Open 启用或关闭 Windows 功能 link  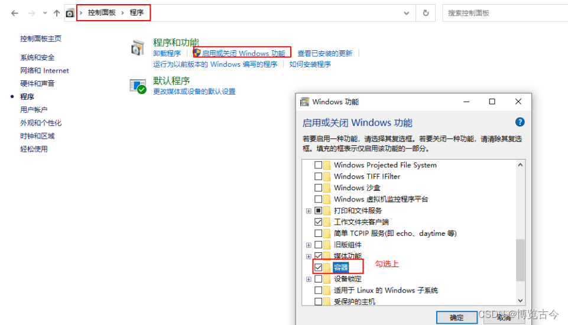pyautogui.click(x=244, y=54)
